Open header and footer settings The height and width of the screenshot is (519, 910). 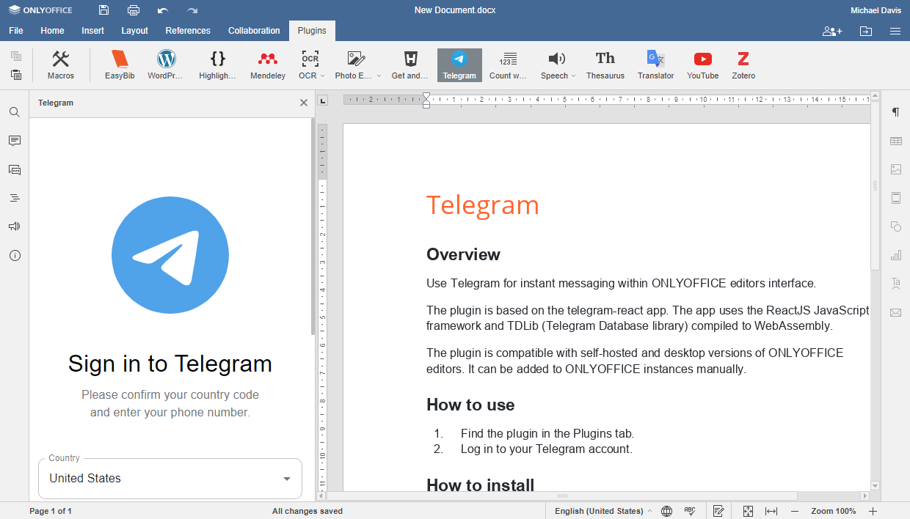[895, 198]
